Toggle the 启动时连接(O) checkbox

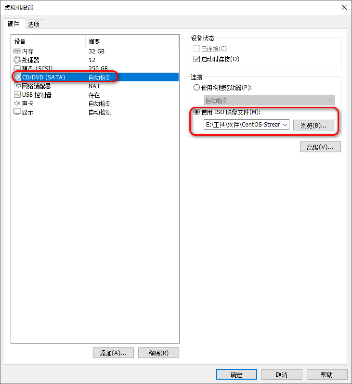point(196,59)
